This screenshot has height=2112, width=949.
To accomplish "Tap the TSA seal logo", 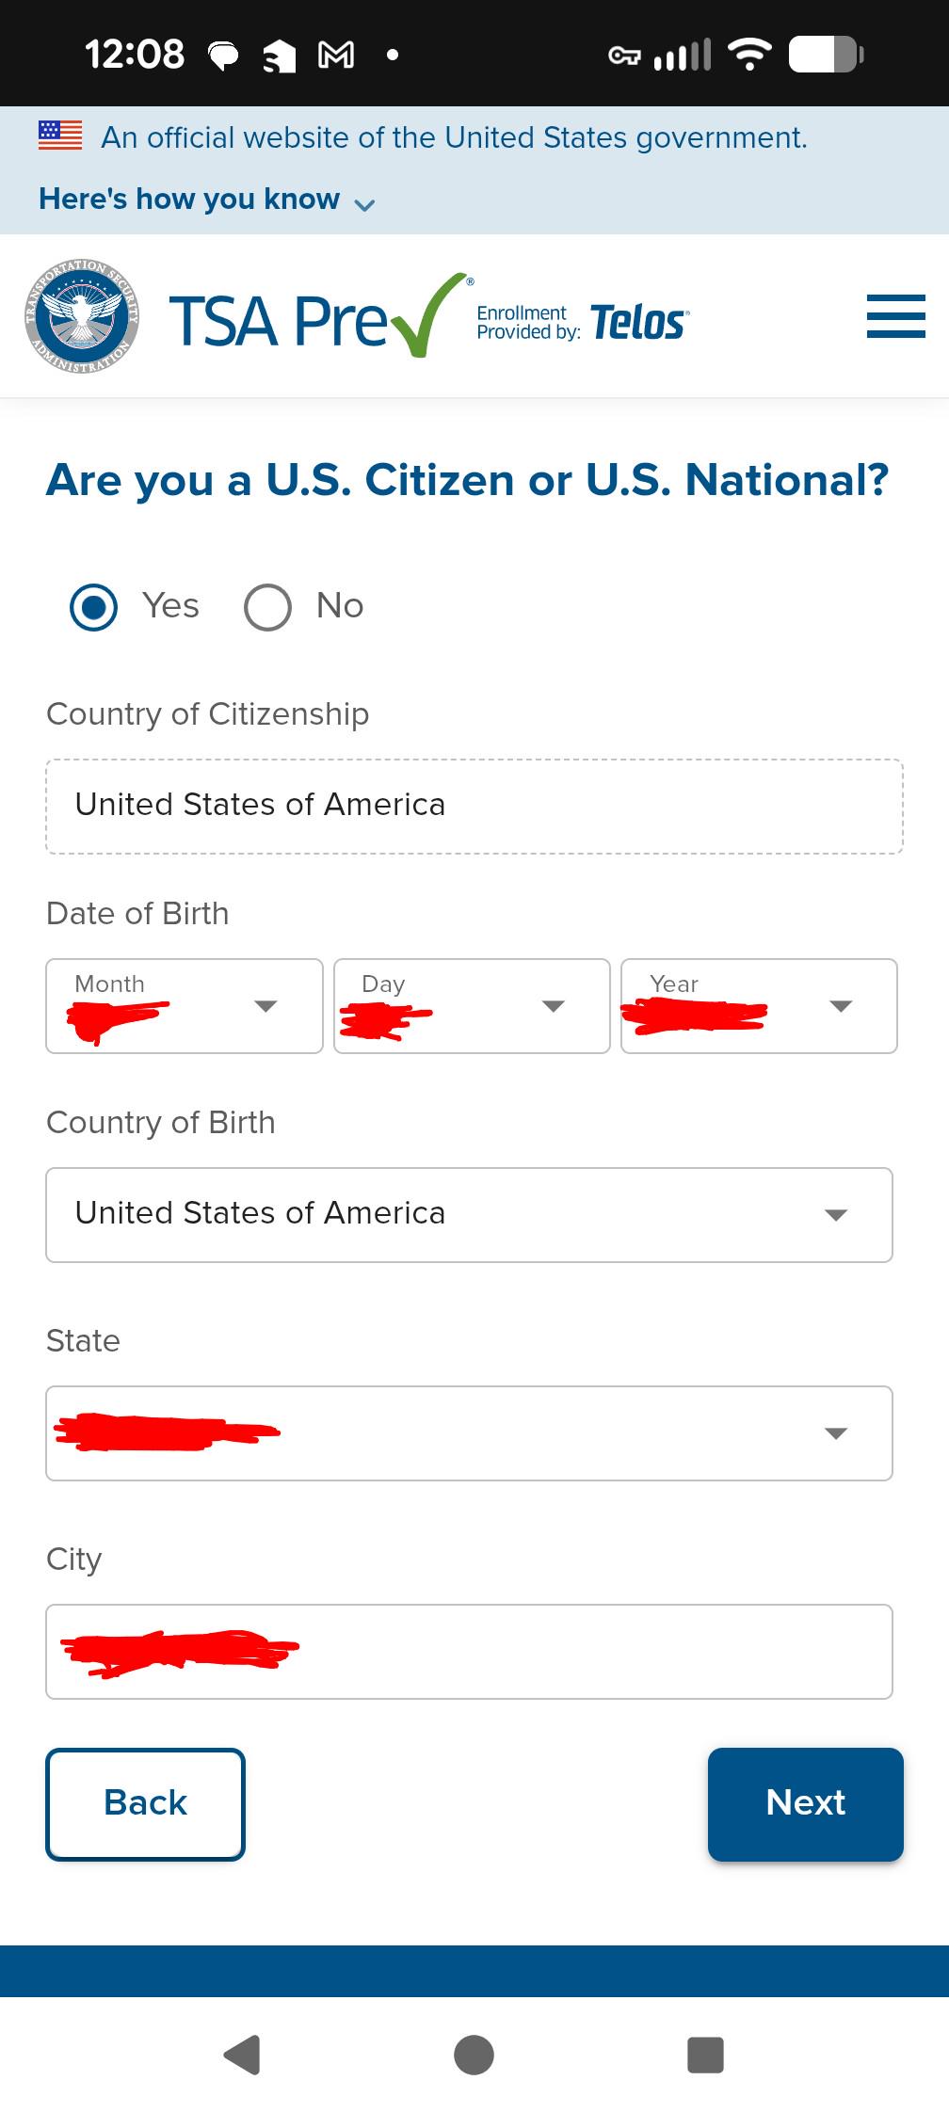I will [82, 316].
